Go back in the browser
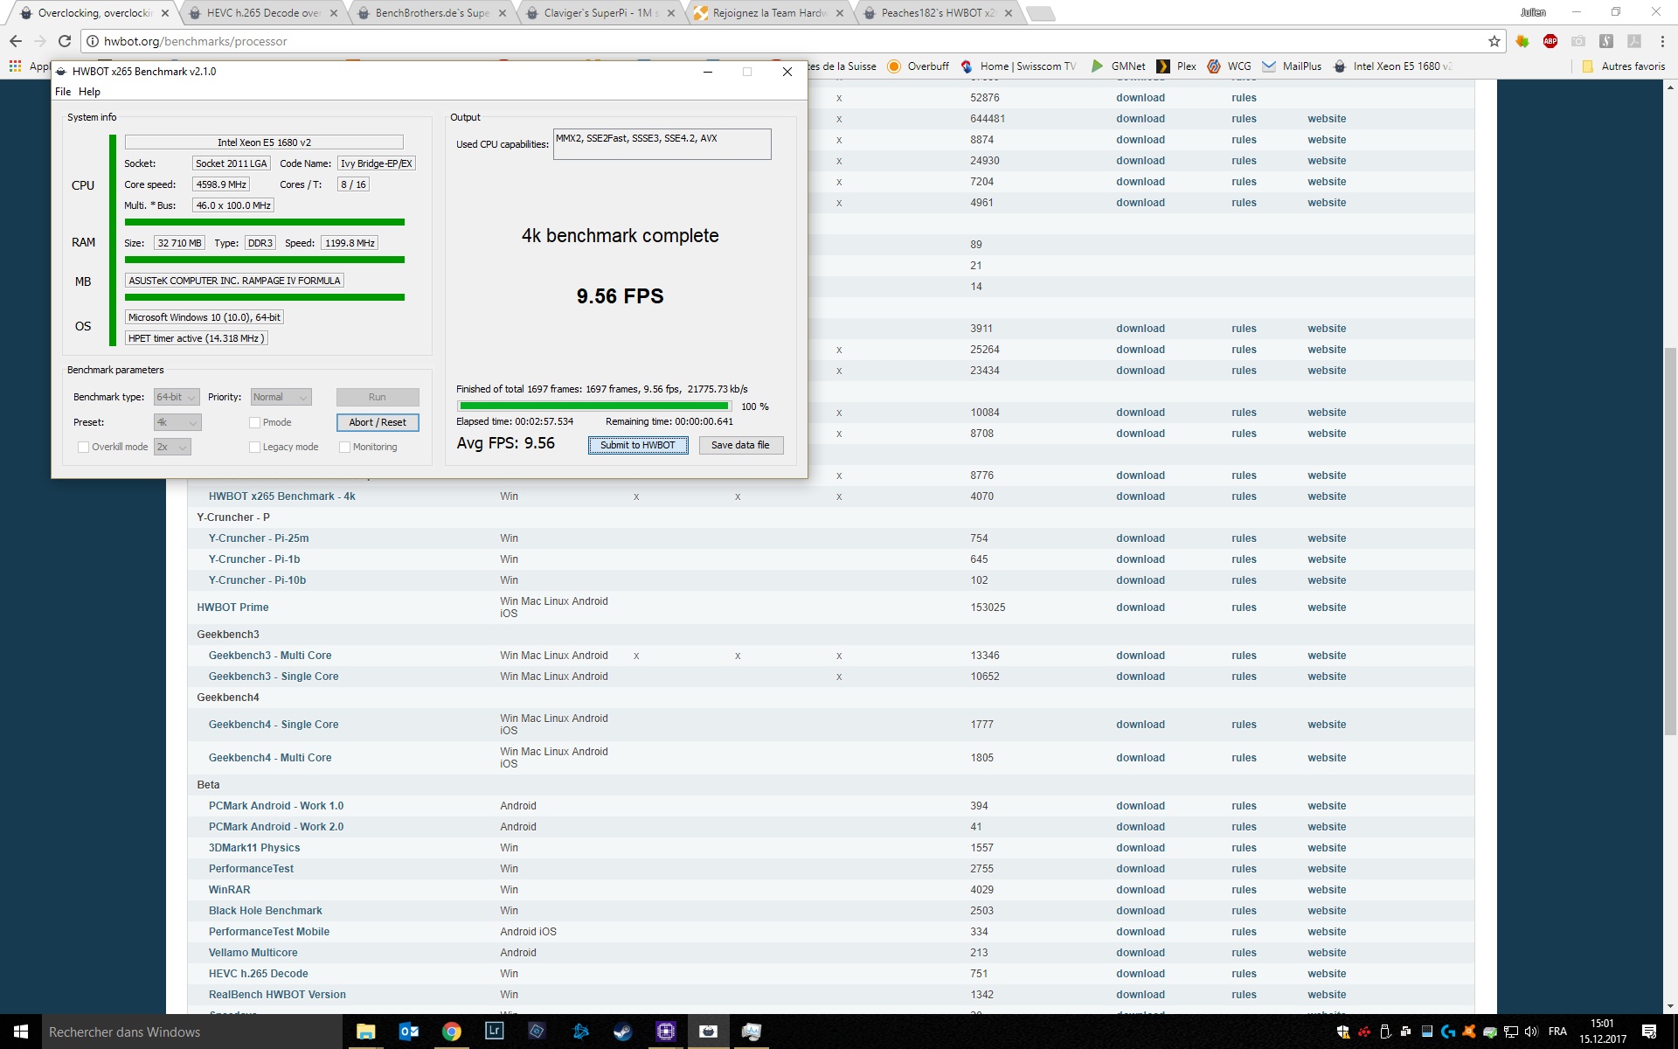The width and height of the screenshot is (1678, 1049). click(x=16, y=41)
